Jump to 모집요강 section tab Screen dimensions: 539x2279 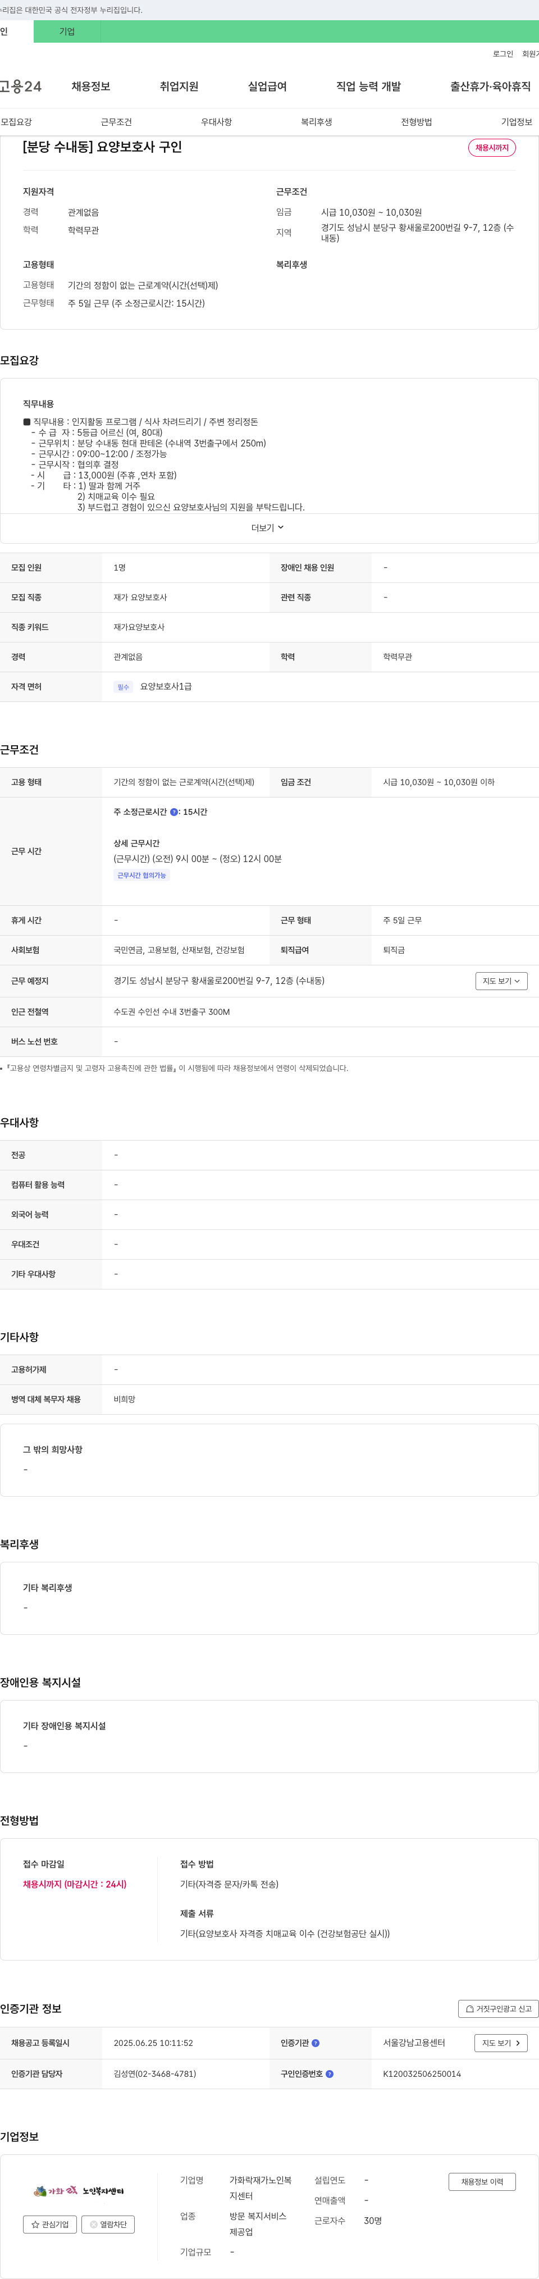16,122
